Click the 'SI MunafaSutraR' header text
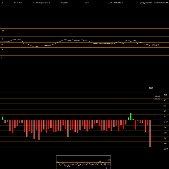 (42, 3)
